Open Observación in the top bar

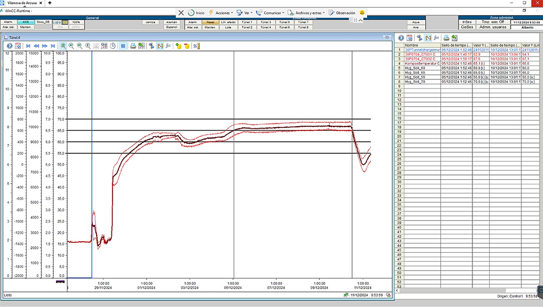[x=345, y=12]
